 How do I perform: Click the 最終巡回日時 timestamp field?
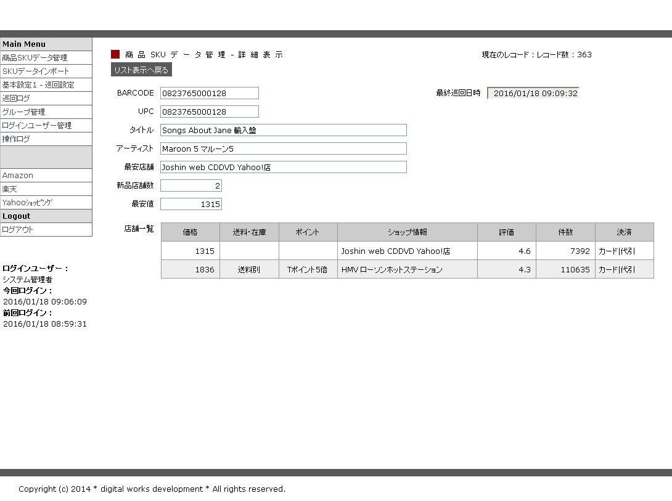point(533,93)
